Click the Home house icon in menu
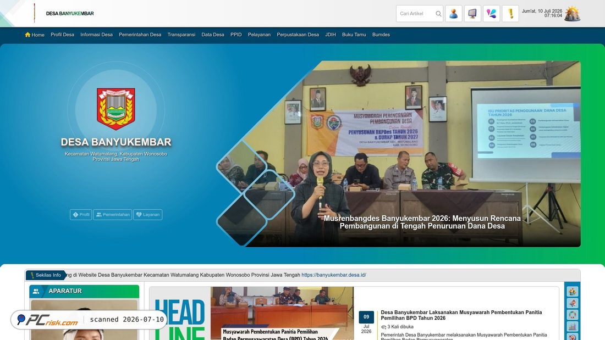Image resolution: width=605 pixels, height=340 pixels. coord(28,35)
